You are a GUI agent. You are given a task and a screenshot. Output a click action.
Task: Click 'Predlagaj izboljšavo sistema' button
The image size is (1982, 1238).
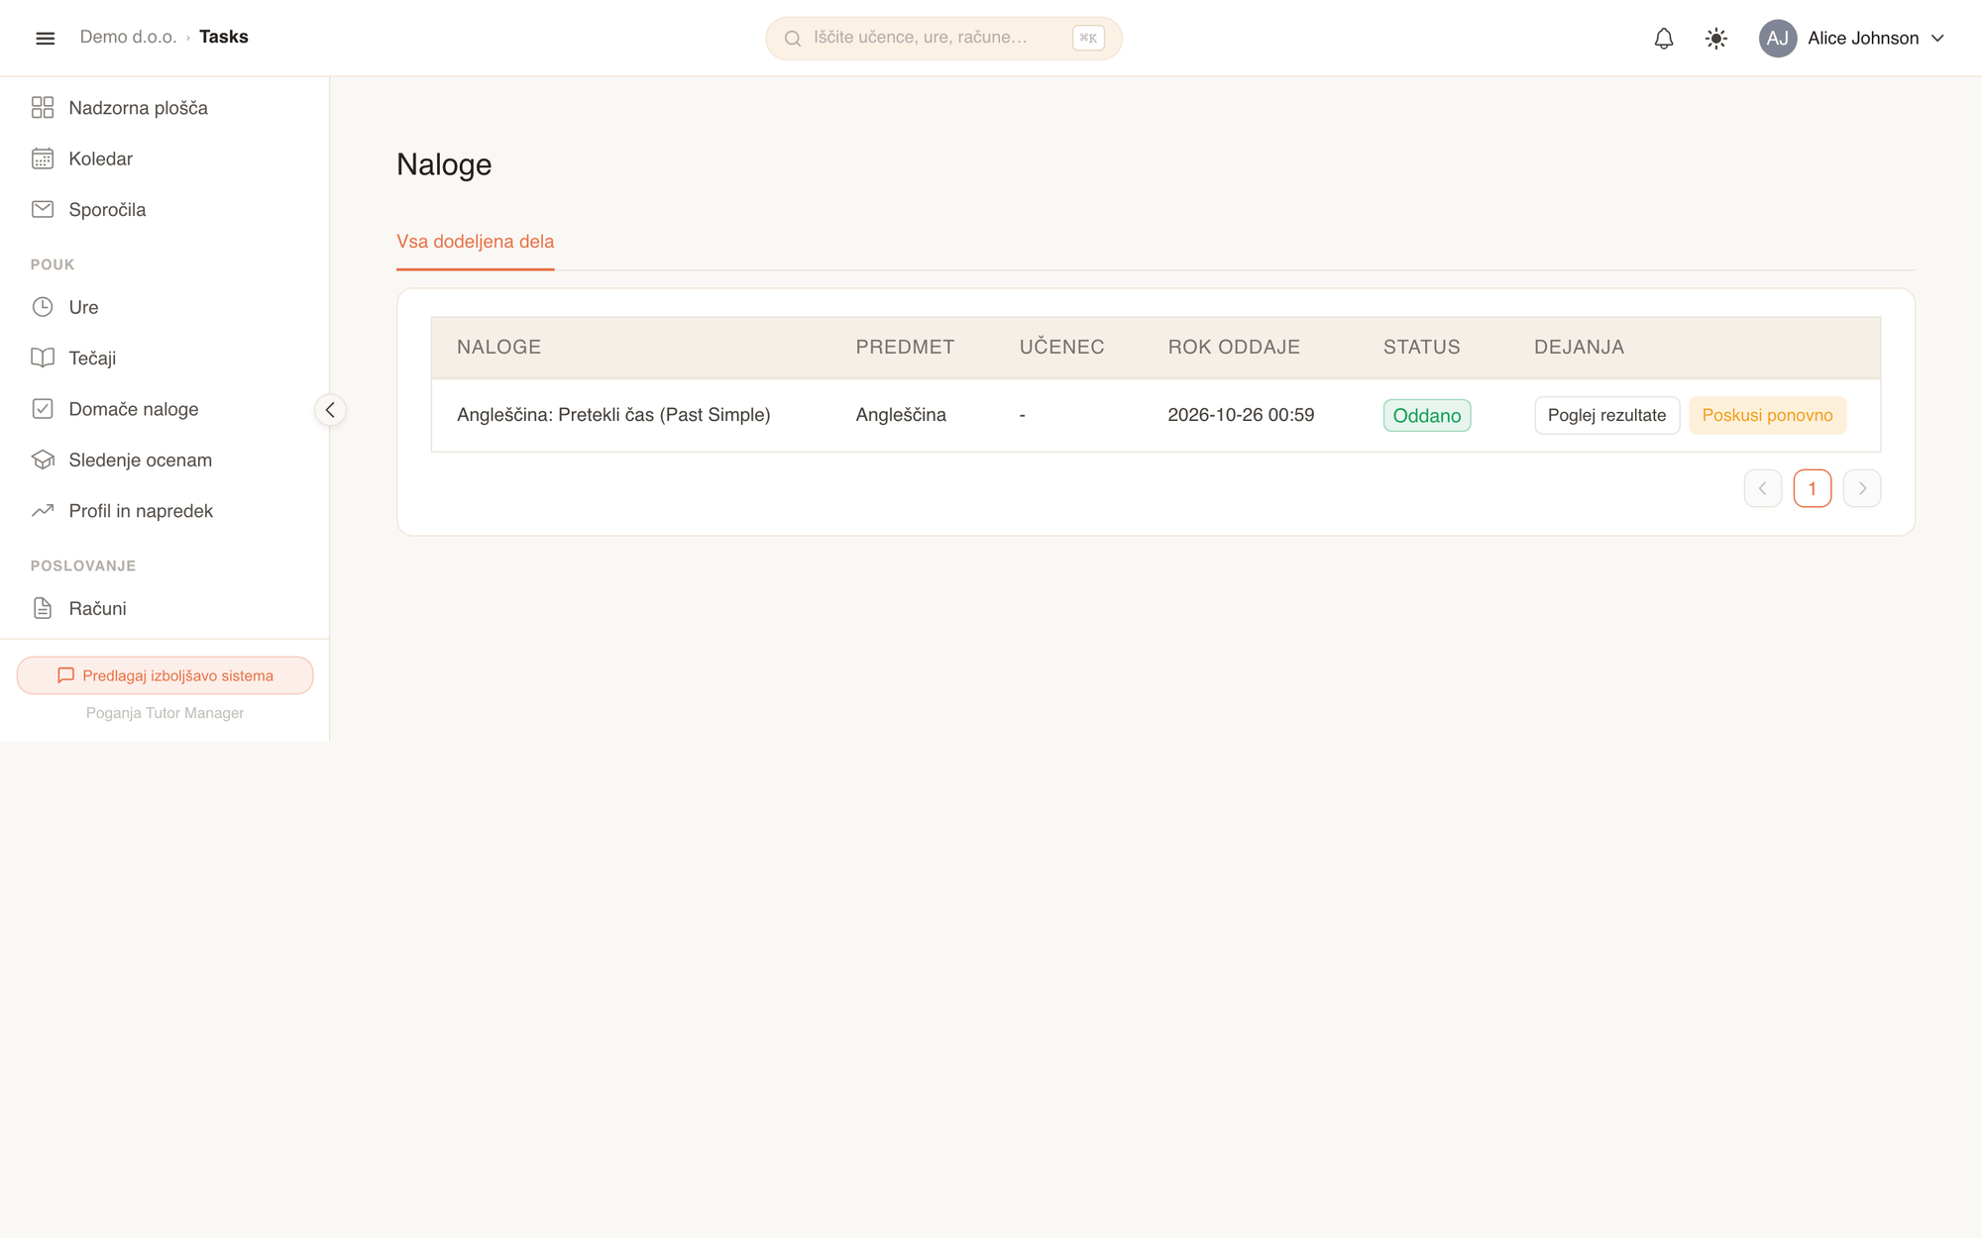tap(165, 675)
